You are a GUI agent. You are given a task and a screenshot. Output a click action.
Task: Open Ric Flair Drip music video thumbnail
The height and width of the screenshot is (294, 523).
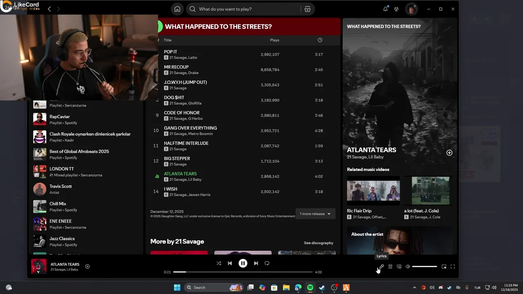(x=373, y=190)
